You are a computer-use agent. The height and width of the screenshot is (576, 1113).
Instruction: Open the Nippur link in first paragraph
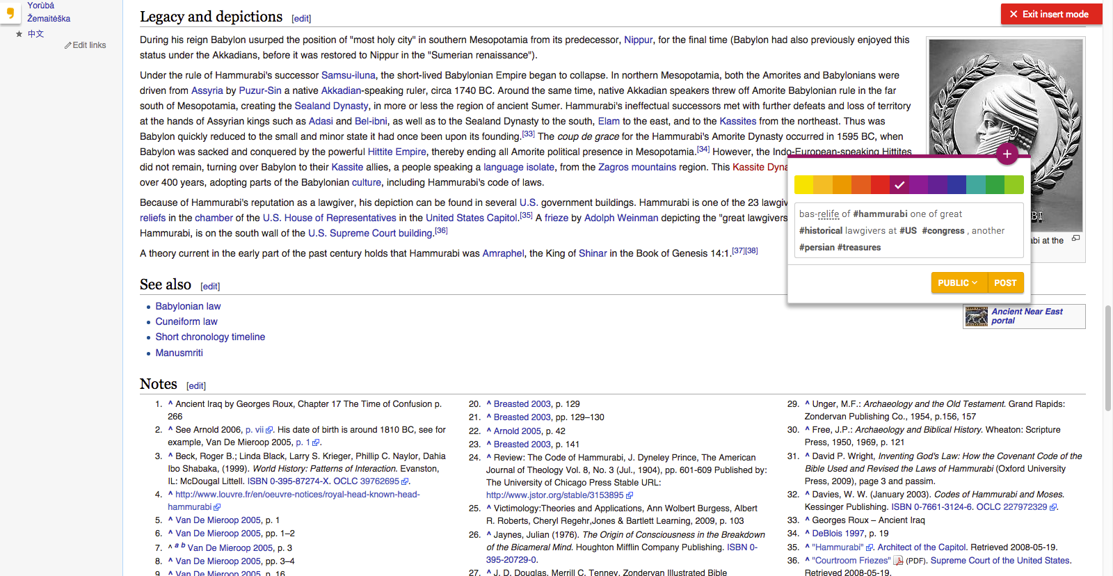tap(638, 40)
